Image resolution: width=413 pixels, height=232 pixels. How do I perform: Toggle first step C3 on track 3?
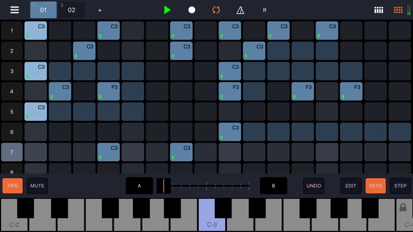[36, 71]
